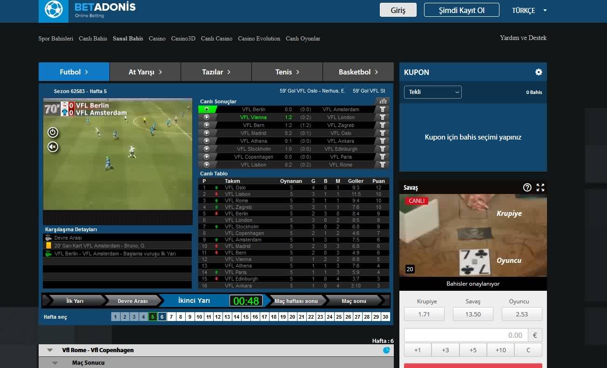
Task: Play the VFL Copenhagen vs VFL Paris stream
Action: coord(207,157)
